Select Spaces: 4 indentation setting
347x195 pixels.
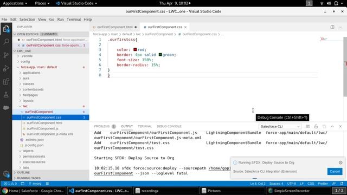(276, 184)
